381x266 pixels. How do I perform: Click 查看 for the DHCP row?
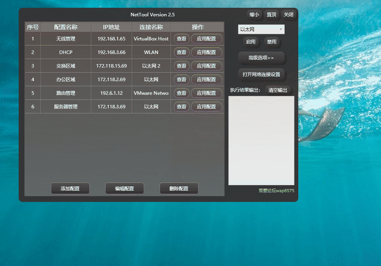point(181,52)
